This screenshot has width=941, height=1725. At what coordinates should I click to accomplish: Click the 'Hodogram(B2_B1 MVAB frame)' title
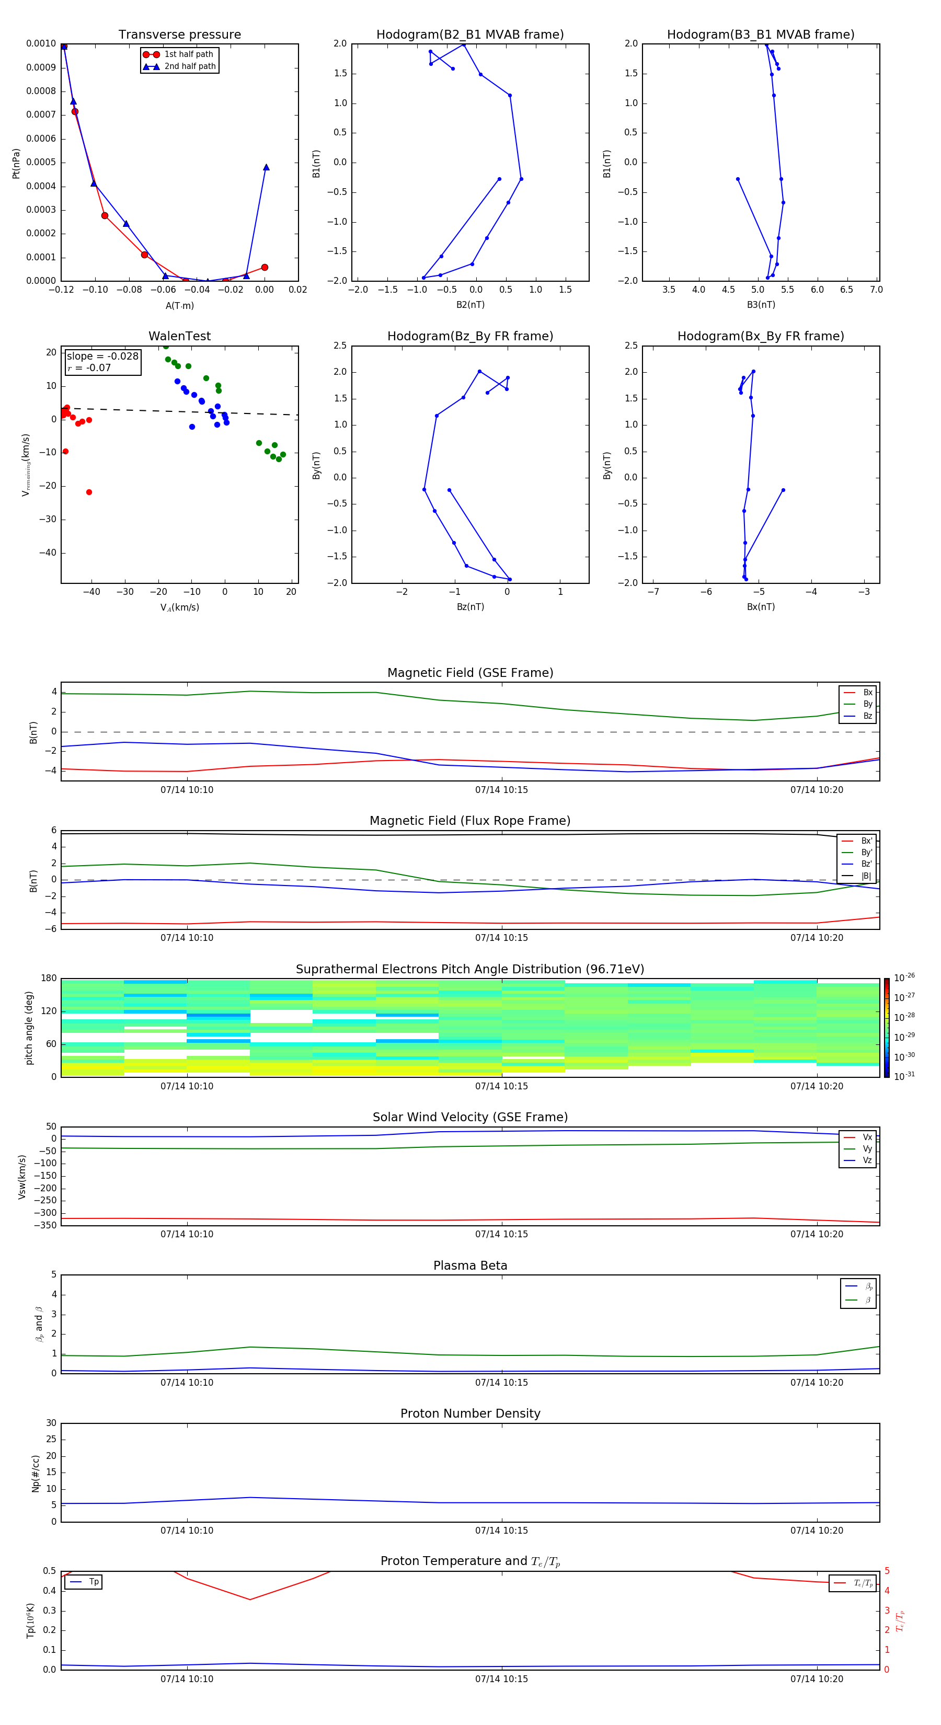click(x=470, y=35)
